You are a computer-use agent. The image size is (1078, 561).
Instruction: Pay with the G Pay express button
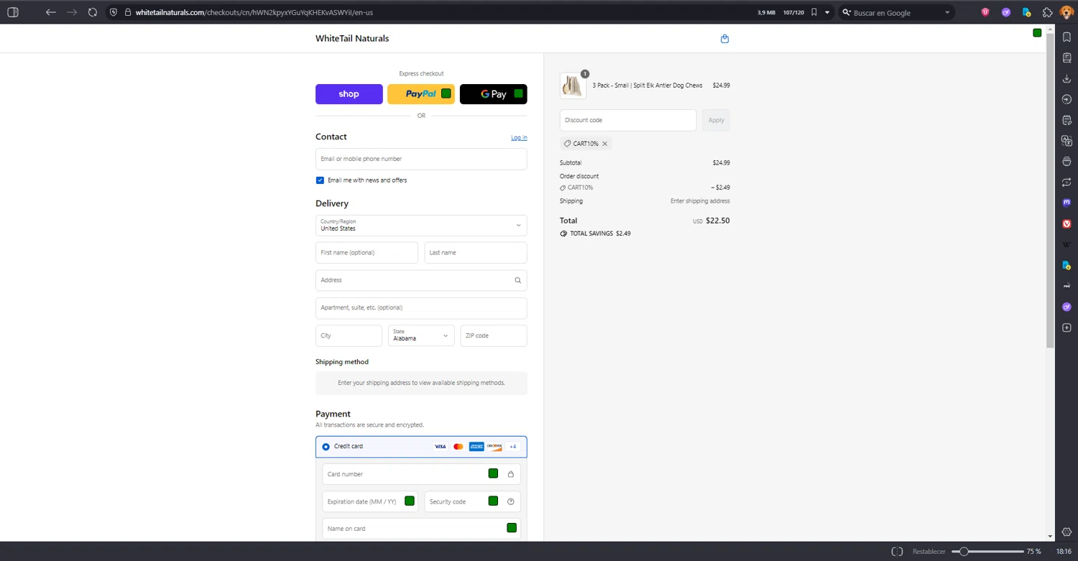tap(494, 94)
